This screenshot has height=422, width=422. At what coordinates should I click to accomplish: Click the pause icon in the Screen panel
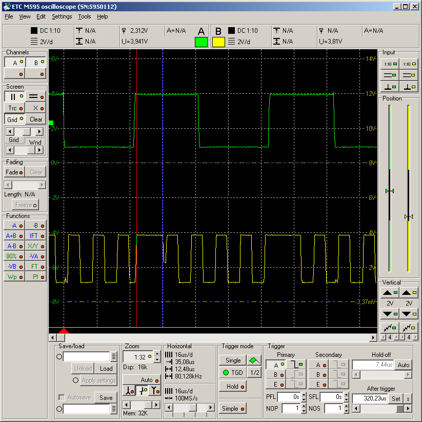point(13,96)
